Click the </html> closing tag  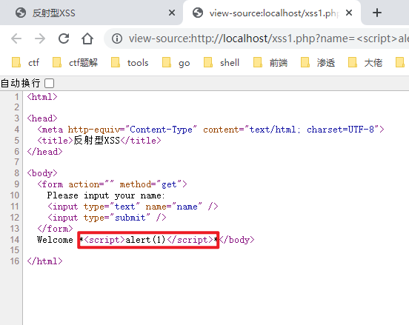click(44, 261)
